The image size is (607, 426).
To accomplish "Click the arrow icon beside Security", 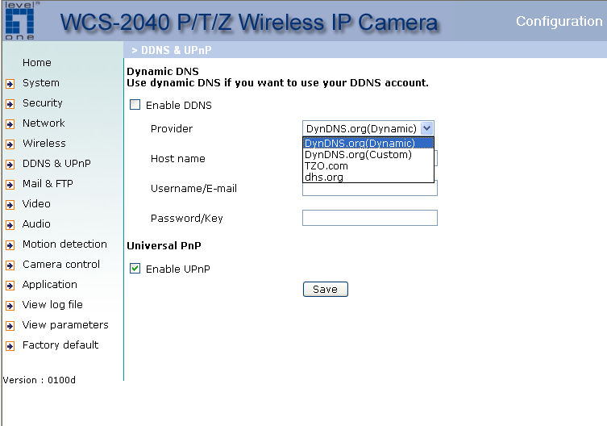I will click(x=10, y=103).
